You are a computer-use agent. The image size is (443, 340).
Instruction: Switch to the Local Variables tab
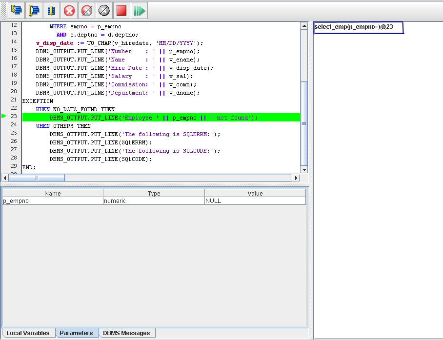pyautogui.click(x=28, y=333)
